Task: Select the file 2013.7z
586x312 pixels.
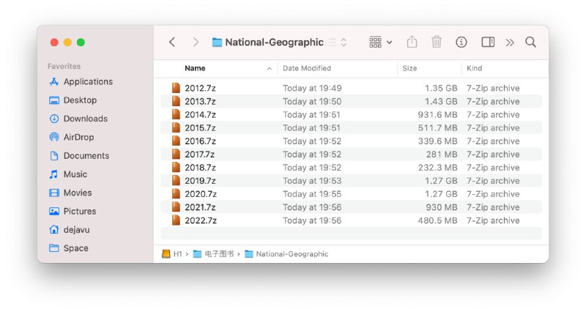Action: [x=352, y=101]
